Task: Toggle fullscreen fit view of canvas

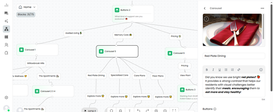Action: [x=174, y=111]
